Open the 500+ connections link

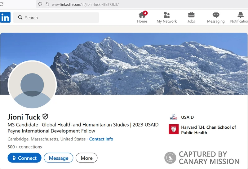[x=25, y=147]
